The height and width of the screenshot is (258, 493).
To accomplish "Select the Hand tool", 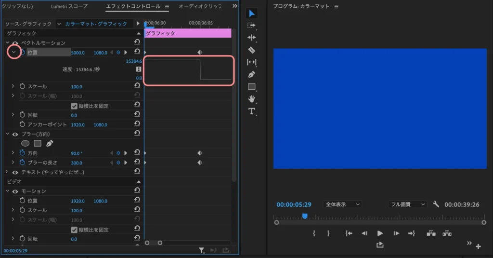I will [x=251, y=99].
